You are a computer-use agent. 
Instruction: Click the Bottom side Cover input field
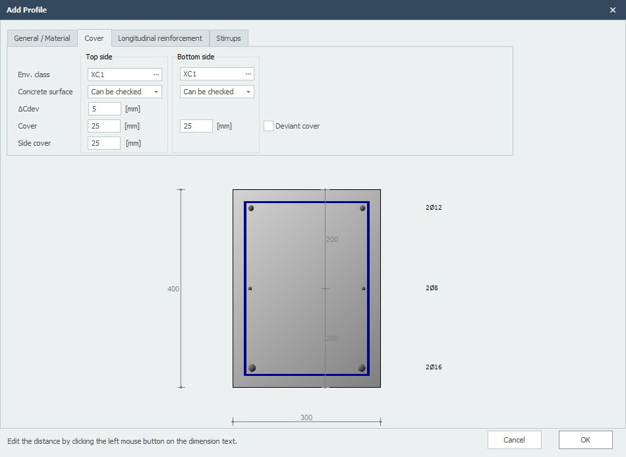tap(196, 125)
